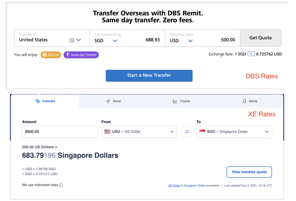
Task: Swap exchange rate direction icon next to 1 SGD
Action: (x=251, y=54)
